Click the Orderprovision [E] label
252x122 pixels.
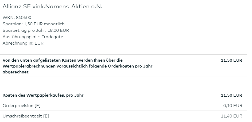click(x=22, y=106)
